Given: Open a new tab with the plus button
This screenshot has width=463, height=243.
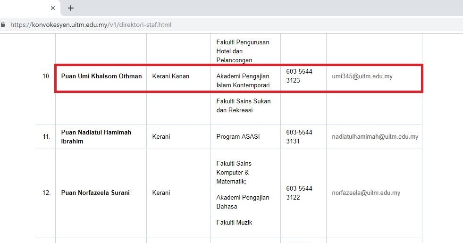Looking at the screenshot, I should 71,8.
